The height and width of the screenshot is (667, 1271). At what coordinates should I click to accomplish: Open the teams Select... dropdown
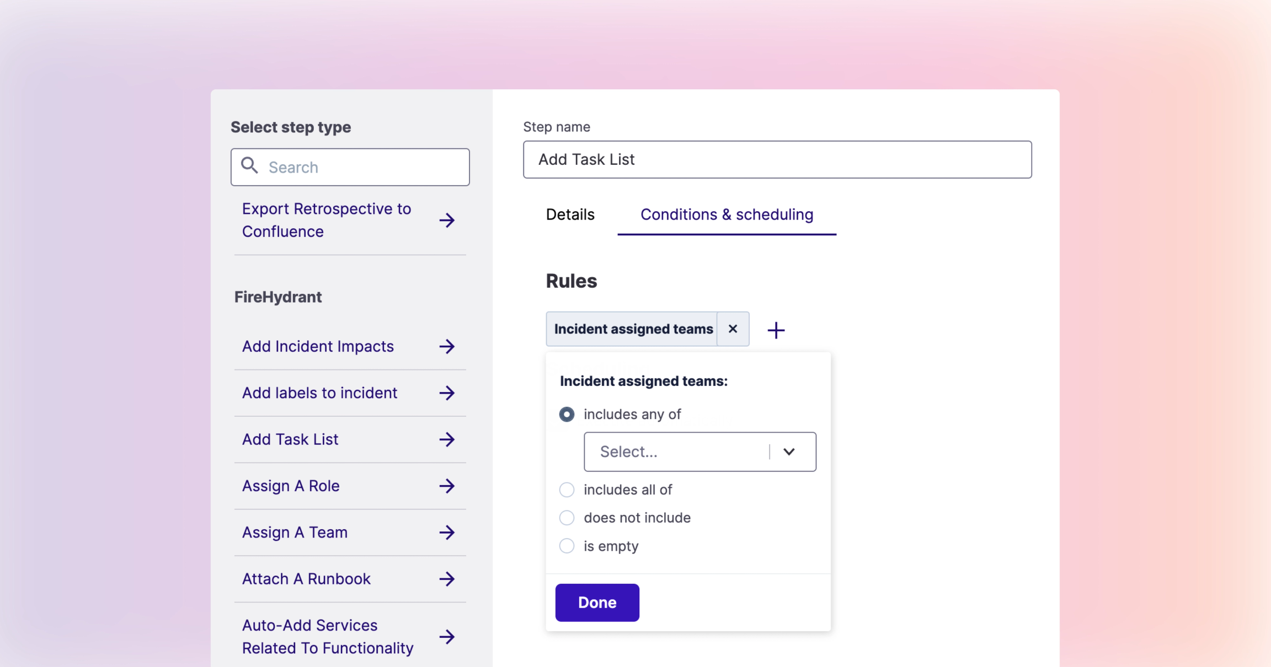point(699,451)
